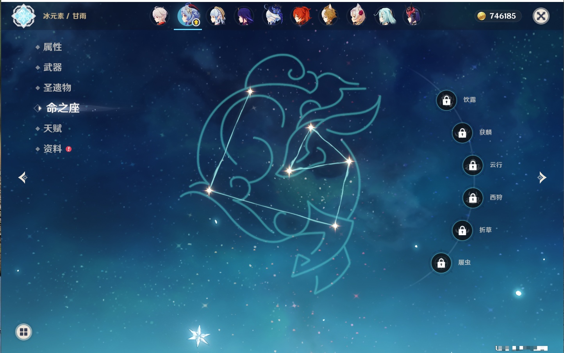
Task: Select Noelle's avatar with red rose
Action: click(x=357, y=16)
